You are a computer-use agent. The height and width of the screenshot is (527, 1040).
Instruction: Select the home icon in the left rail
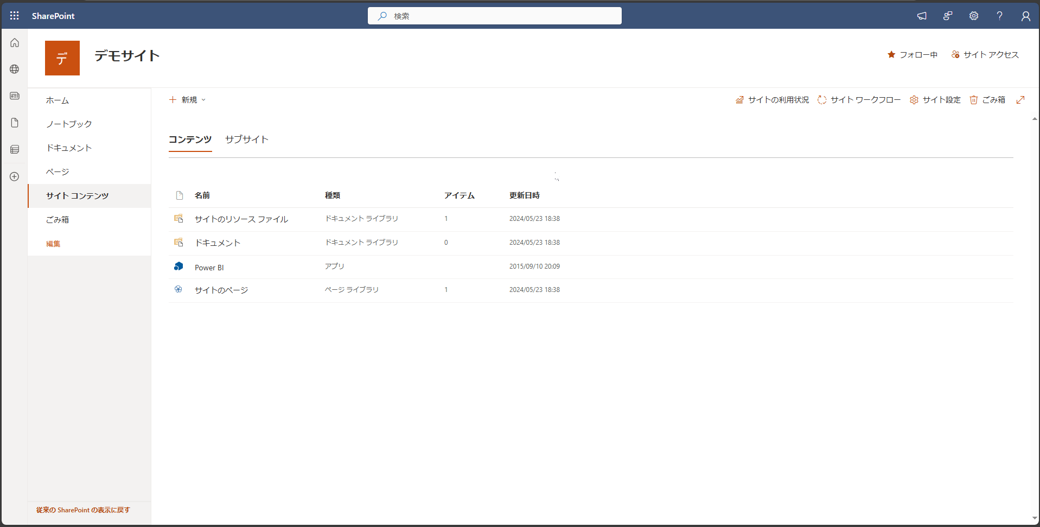tap(14, 42)
